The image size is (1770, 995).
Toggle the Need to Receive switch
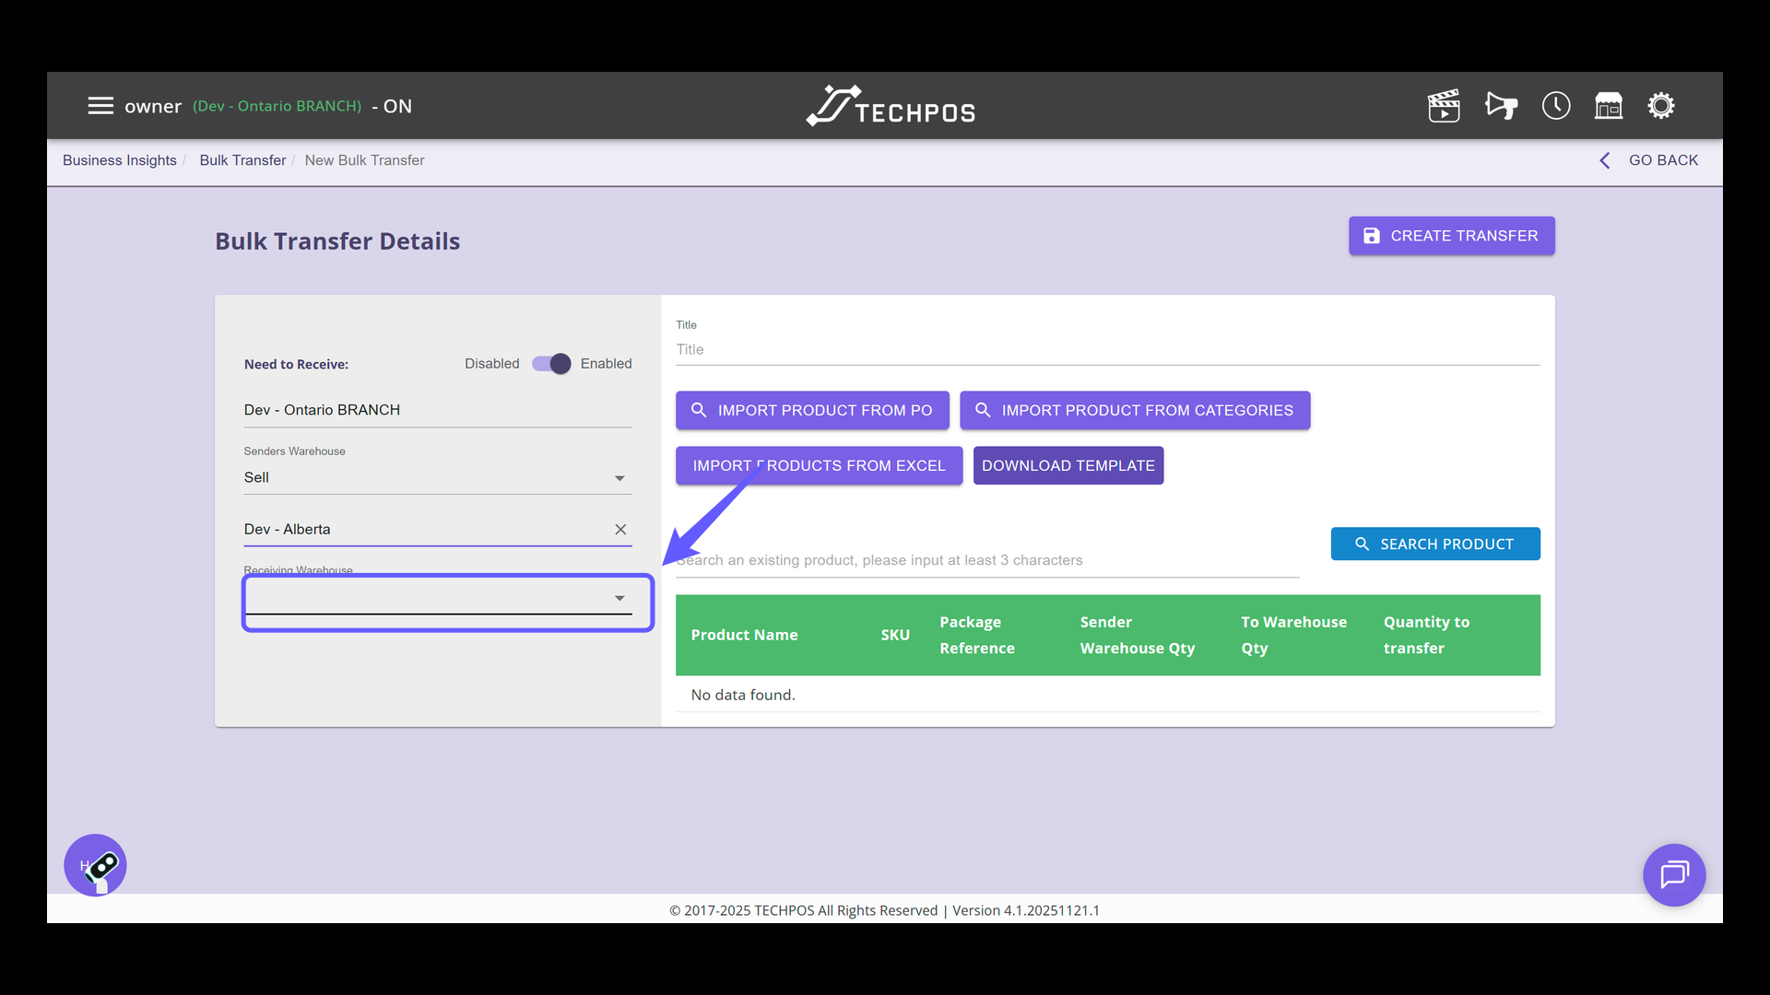coord(551,364)
